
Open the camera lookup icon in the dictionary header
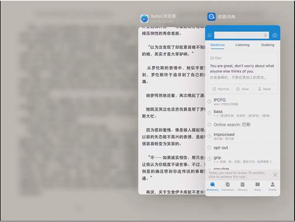(x=275, y=35)
